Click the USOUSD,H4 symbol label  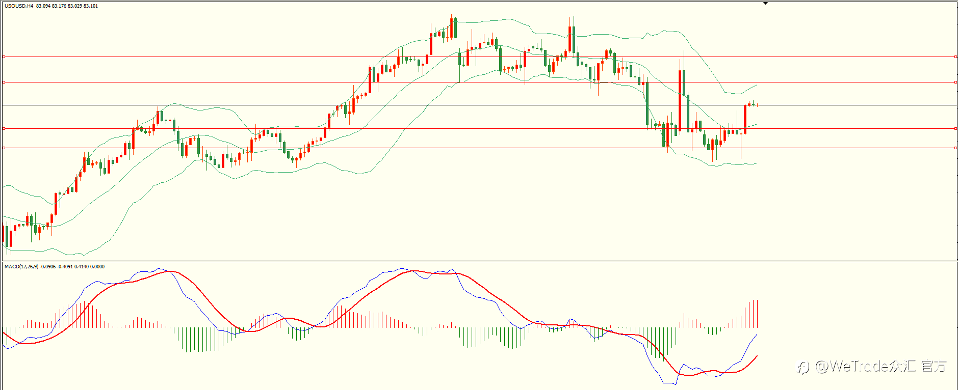tap(19, 6)
